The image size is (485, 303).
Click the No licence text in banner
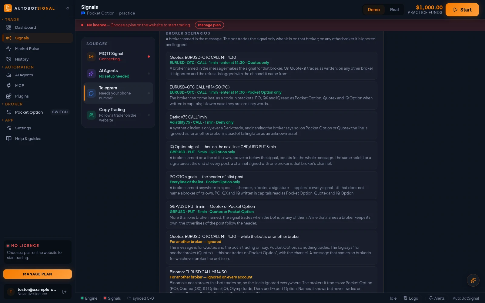pyautogui.click(x=97, y=25)
